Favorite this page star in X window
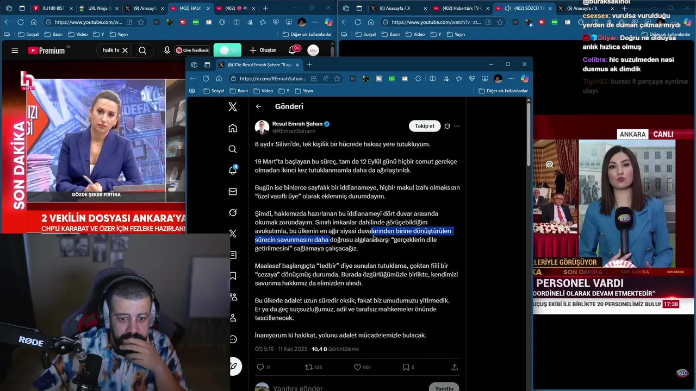 pos(337,79)
